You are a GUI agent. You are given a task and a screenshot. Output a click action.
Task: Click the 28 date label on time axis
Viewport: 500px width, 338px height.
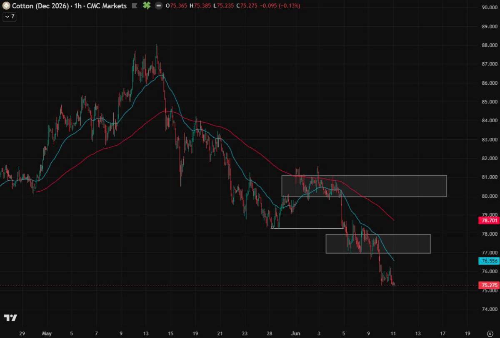click(270, 333)
